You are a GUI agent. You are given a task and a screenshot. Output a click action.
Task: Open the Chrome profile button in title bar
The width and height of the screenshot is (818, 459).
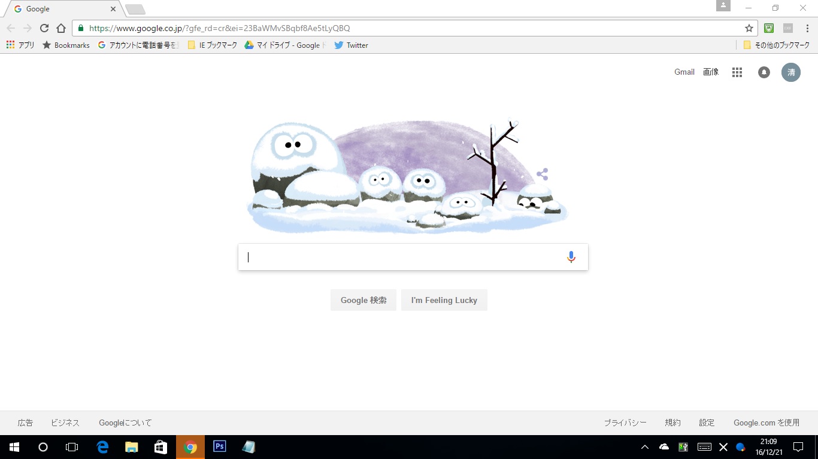pos(723,5)
